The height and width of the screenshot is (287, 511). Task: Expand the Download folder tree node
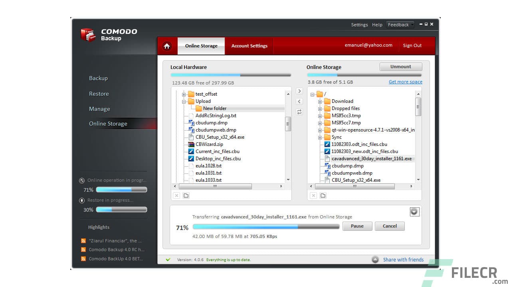[320, 101]
